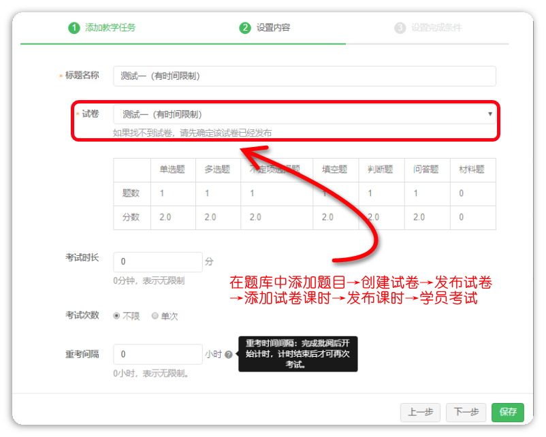This screenshot has width=546, height=437.
Task: Select the 单次 exam attempt option
Action: [x=155, y=316]
